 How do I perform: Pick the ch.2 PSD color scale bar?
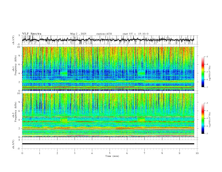203,118
